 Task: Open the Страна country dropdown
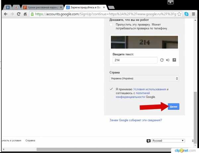click(144, 78)
